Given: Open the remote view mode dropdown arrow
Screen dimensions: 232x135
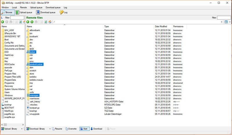Looking at the screenshot, I should (230, 22).
